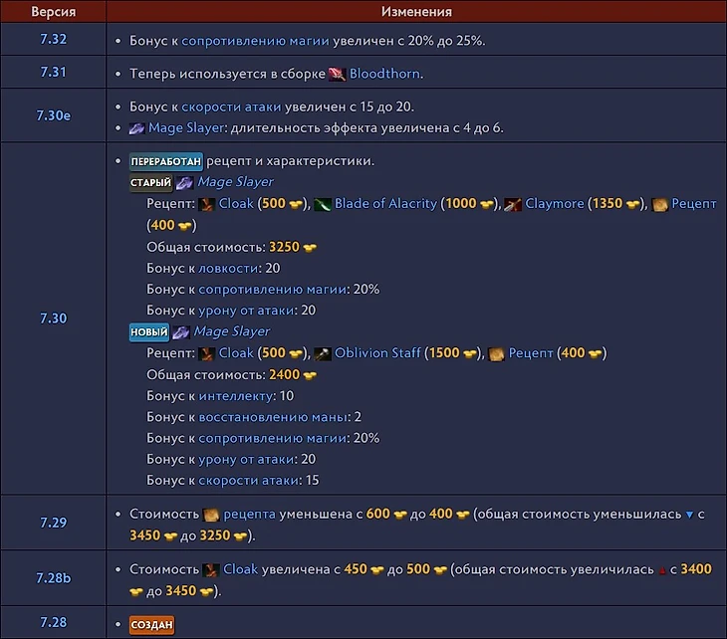Follow the сопротивлению магии link in 7.32
This screenshot has height=639, width=727.
(254, 41)
